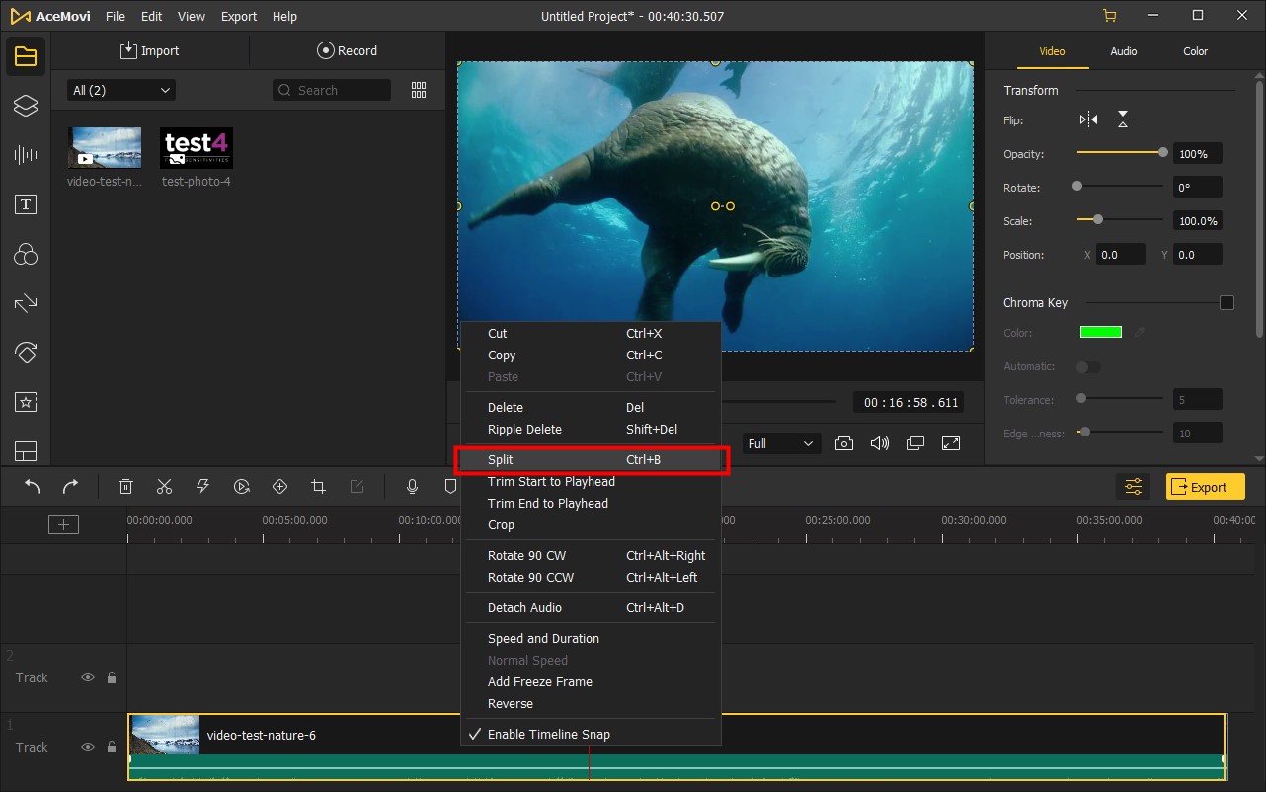
Task: Click the scissors split icon in the toolbar
Action: [x=164, y=486]
